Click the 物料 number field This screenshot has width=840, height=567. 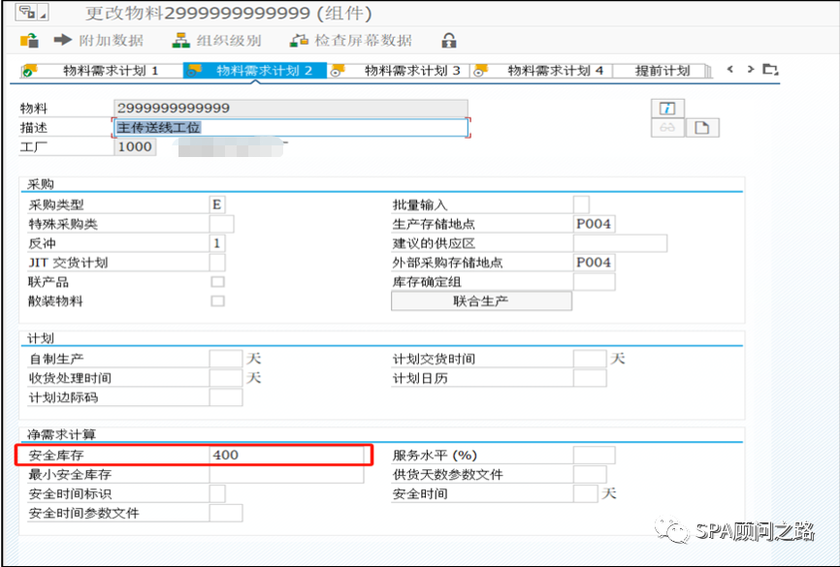tap(291, 109)
